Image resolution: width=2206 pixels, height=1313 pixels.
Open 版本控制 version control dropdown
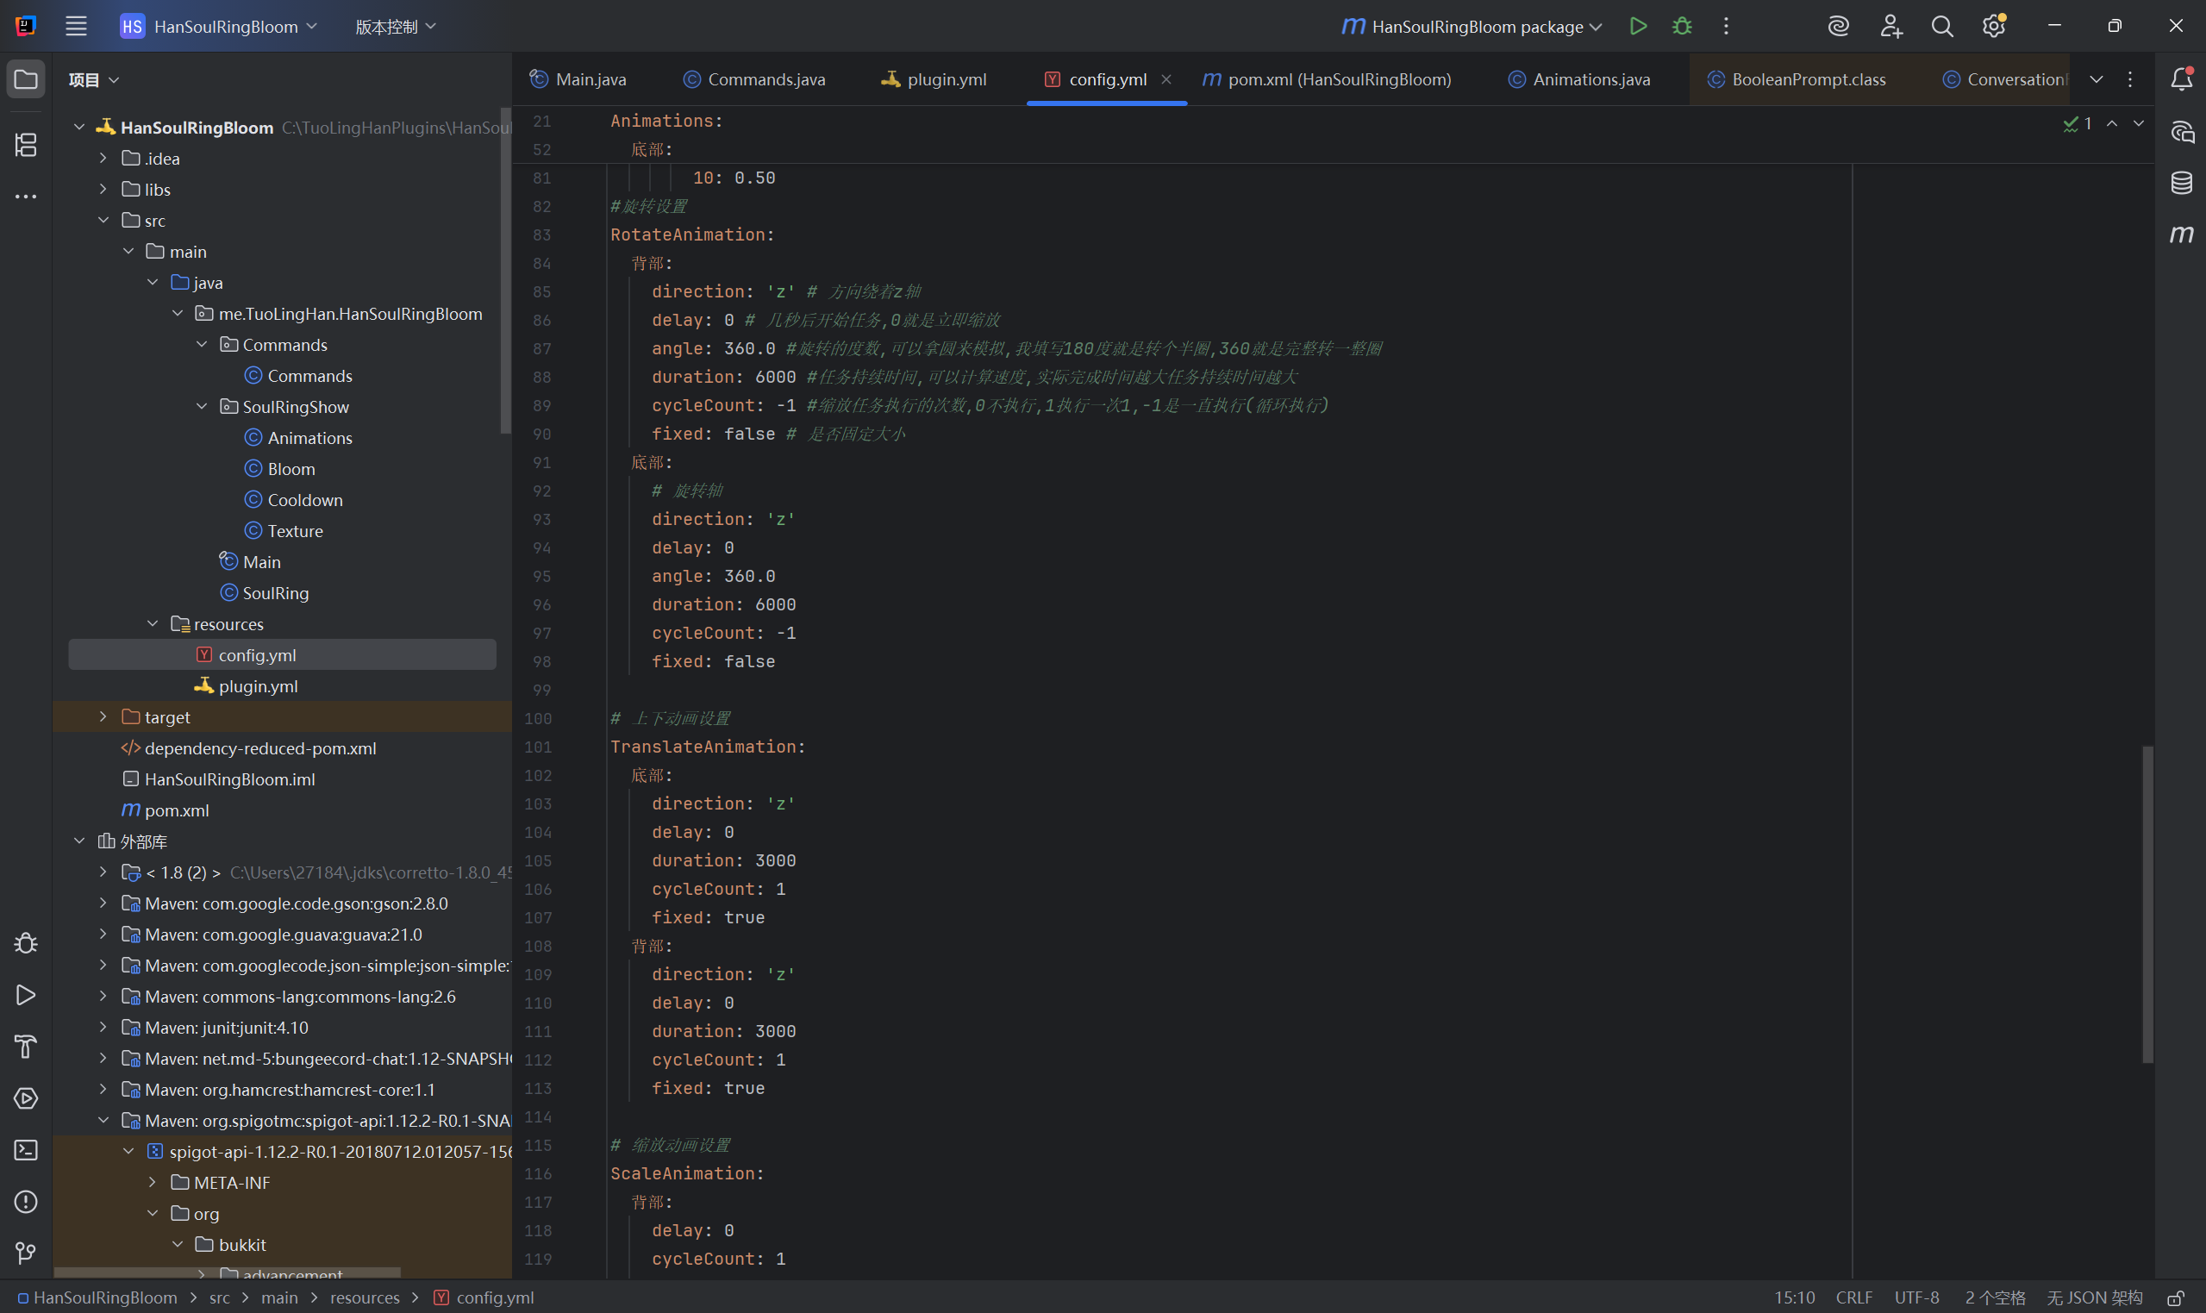tap(396, 27)
